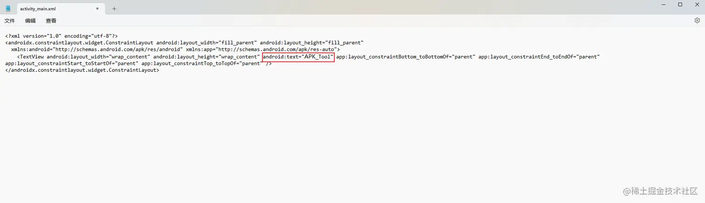Select the activity_main.xml tab
Screen dimensions: 705x203
(x=60, y=8)
